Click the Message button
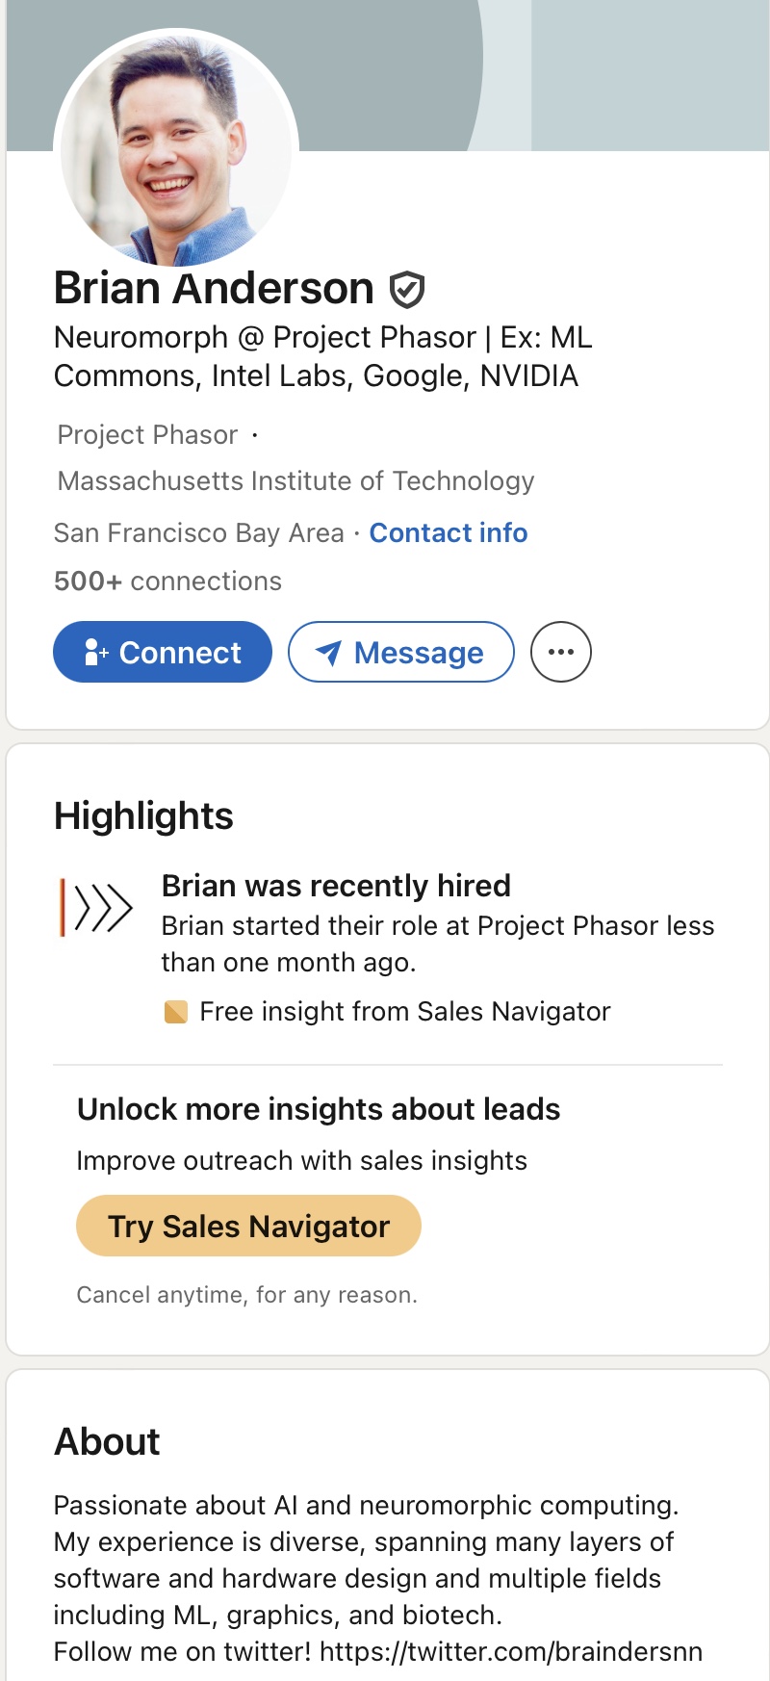The image size is (770, 1681). (x=401, y=652)
